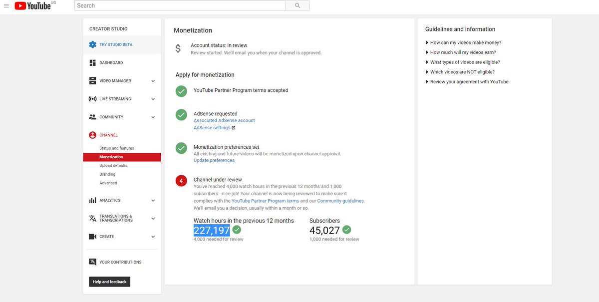599x302 pixels.
Task: Expand the Community section chevron
Action: [x=153, y=117]
